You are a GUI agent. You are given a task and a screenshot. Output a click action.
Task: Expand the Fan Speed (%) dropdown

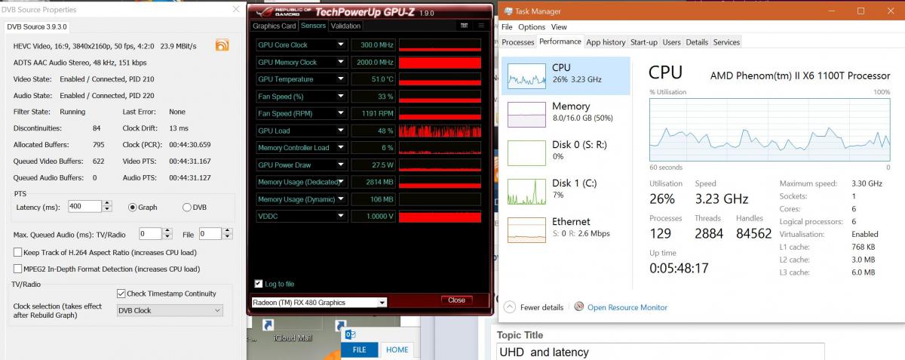click(x=342, y=97)
